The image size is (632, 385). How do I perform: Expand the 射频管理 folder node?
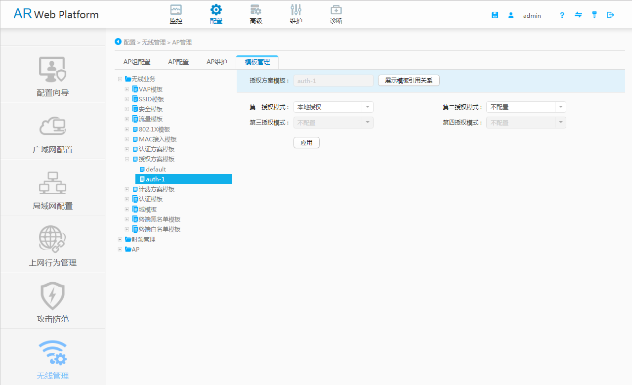coord(120,240)
